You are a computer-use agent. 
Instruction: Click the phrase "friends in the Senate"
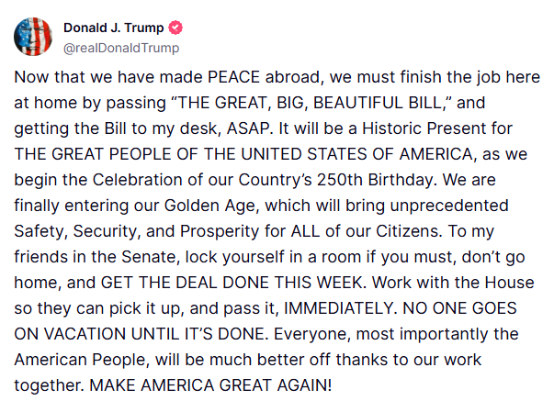tap(95, 257)
